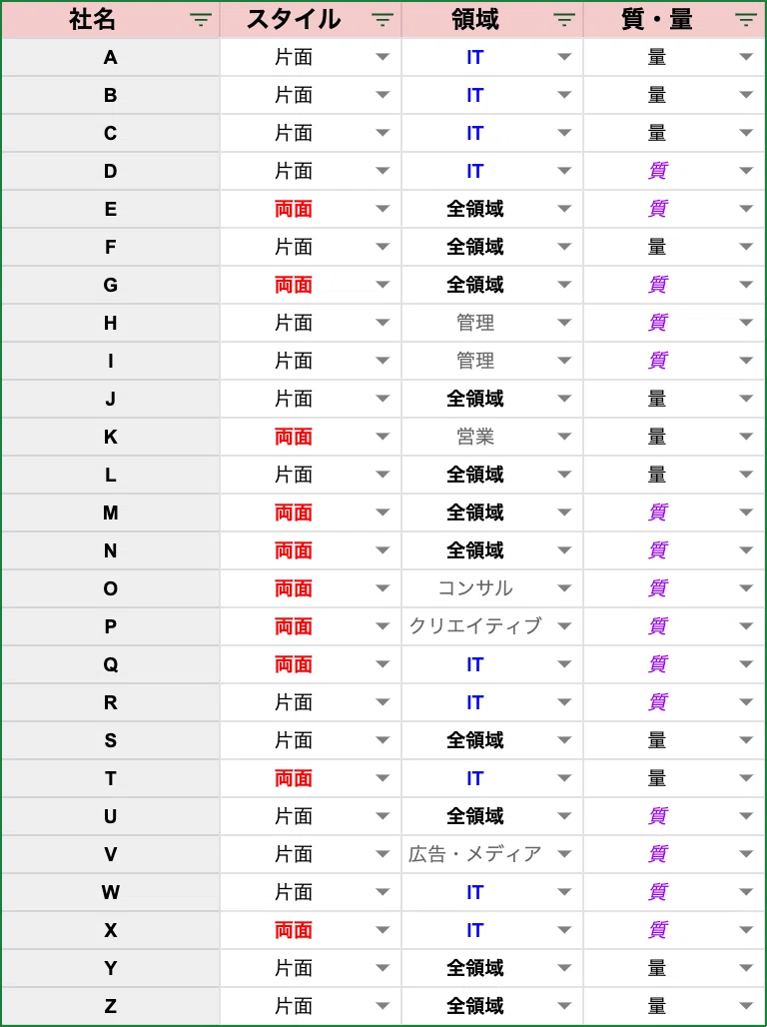The image size is (767, 1027).
Task: Expand the スタイル dropdown for company A
Action: [383, 58]
